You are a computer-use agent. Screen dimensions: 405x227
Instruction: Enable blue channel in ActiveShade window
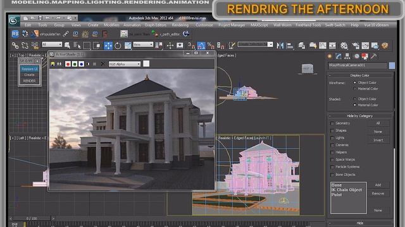(82, 64)
